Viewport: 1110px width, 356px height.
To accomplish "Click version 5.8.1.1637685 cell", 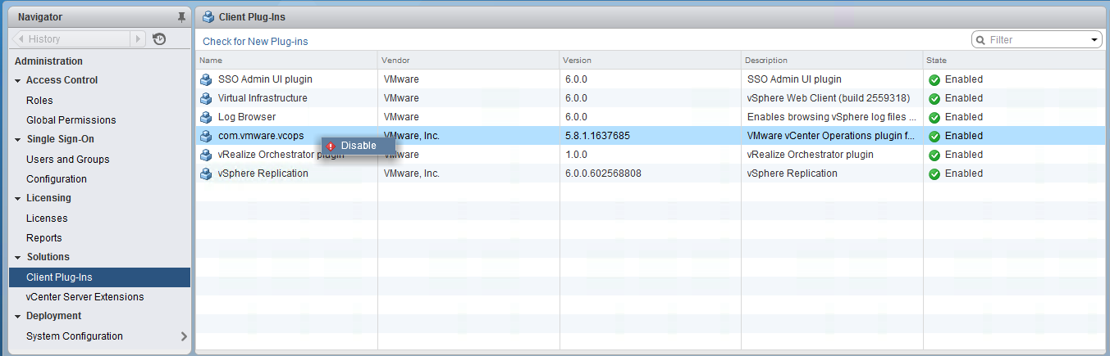I will pos(597,136).
